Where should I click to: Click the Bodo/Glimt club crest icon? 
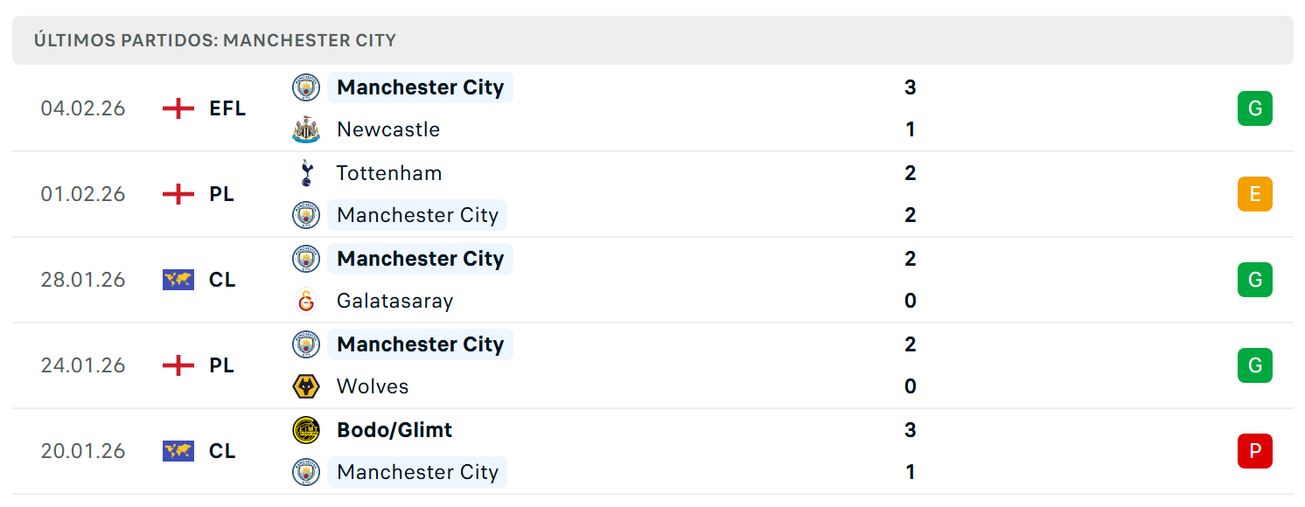[306, 430]
